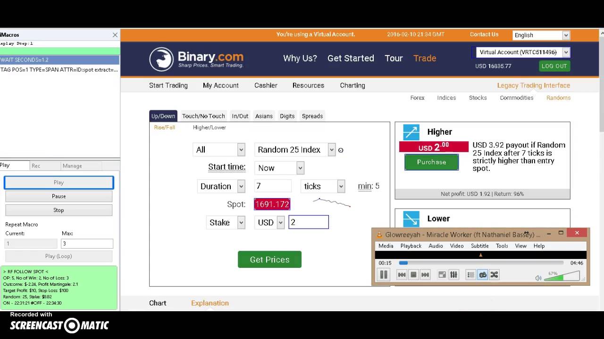The height and width of the screenshot is (339, 604).
Task: Open VLC Audio menu
Action: (436, 246)
